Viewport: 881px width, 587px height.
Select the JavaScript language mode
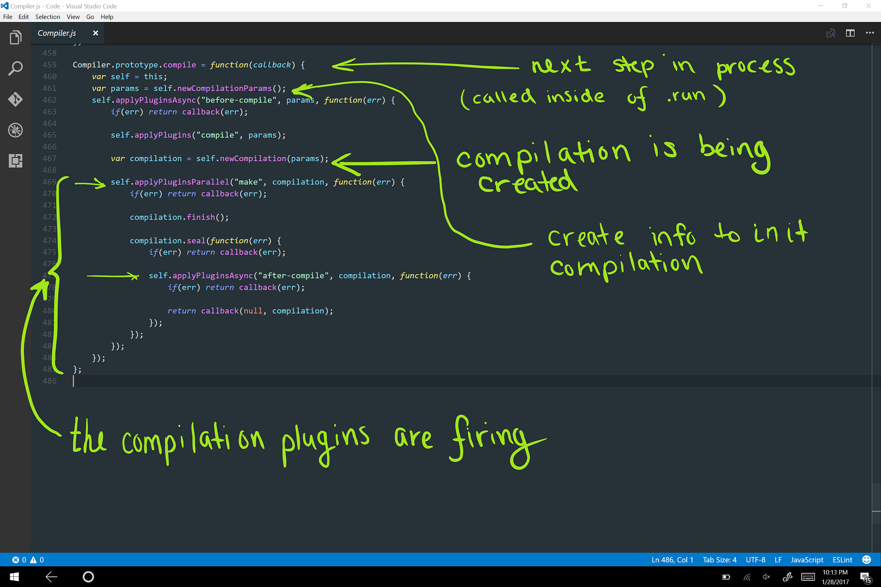click(807, 560)
